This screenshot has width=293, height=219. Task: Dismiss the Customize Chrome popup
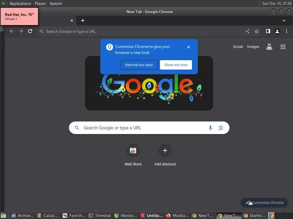[189, 47]
